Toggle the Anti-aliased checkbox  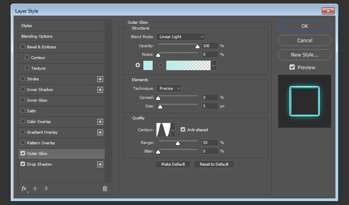(x=183, y=130)
